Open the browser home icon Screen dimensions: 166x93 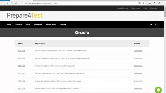click(x=16, y=3)
